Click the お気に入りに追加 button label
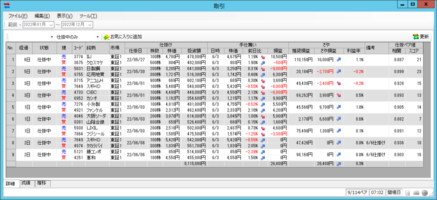The height and width of the screenshot is (200, 437). 126,37
